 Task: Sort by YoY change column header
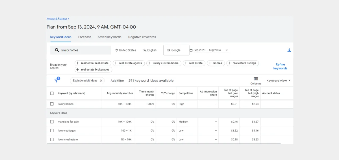(x=168, y=93)
